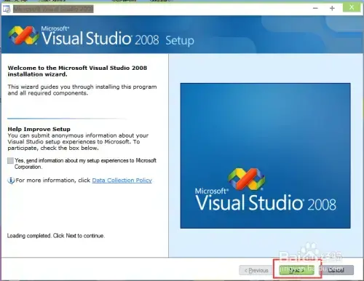Click the disabled Previous button
Viewport: 364px width, 281px height.
click(256, 270)
